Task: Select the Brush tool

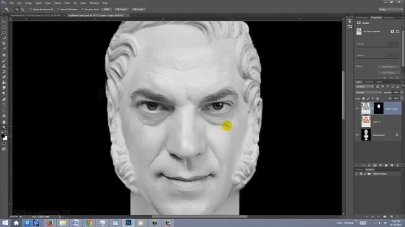Action: tap(4, 61)
